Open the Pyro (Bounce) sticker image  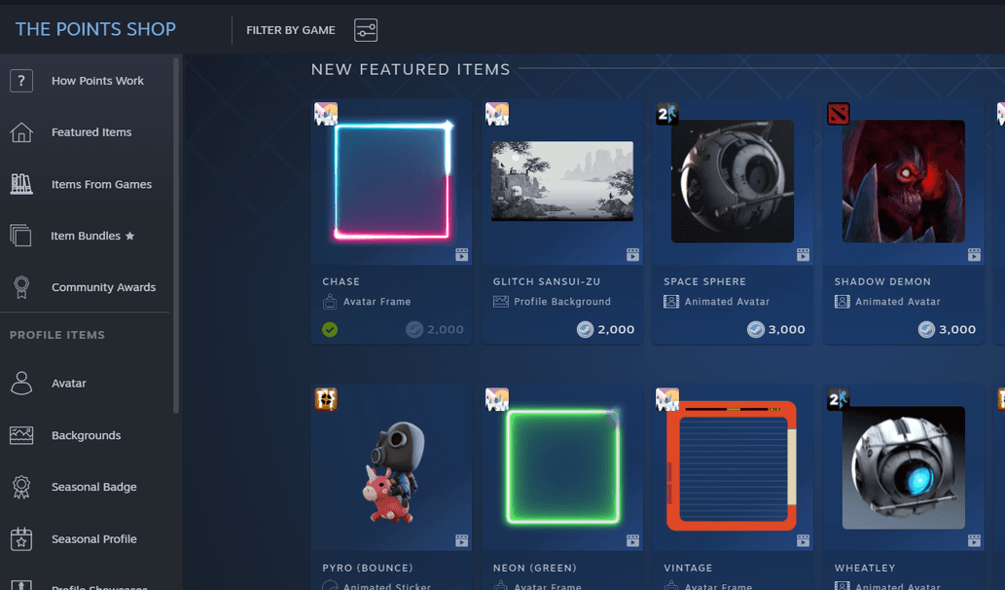point(394,471)
